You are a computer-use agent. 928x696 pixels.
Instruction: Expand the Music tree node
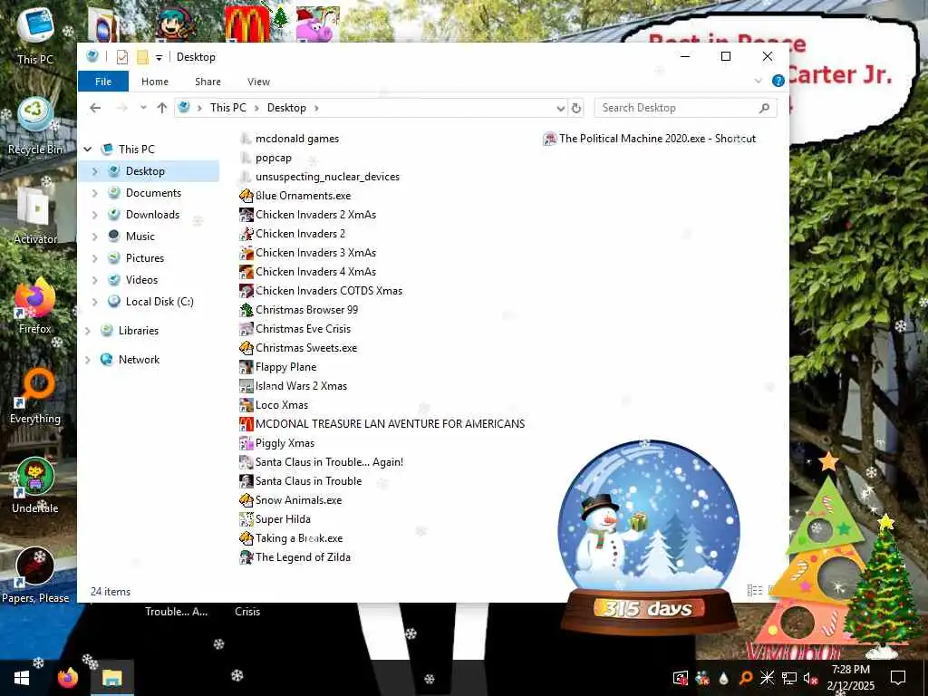click(94, 237)
